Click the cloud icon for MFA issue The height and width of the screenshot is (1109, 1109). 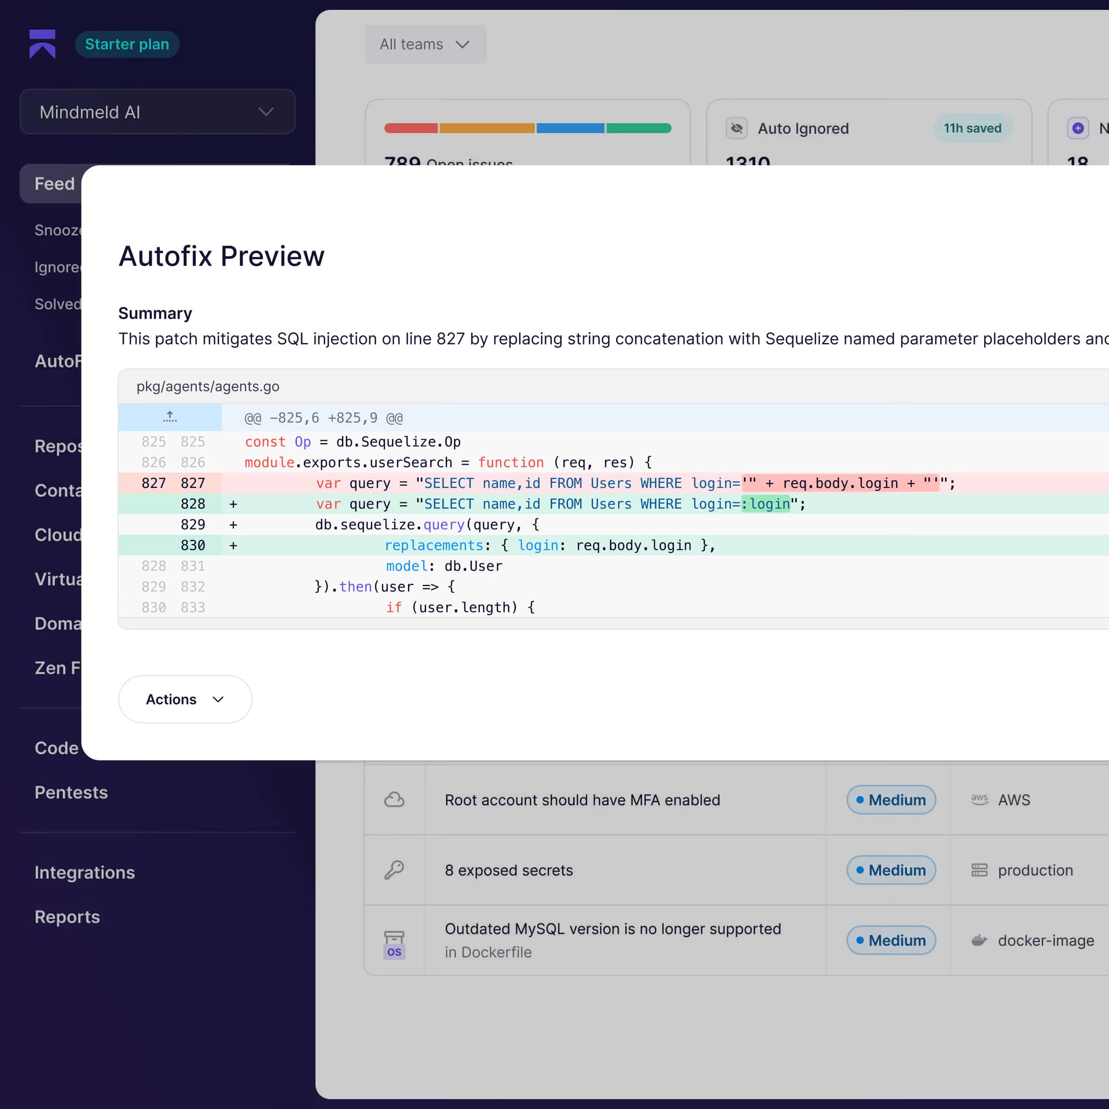[394, 800]
